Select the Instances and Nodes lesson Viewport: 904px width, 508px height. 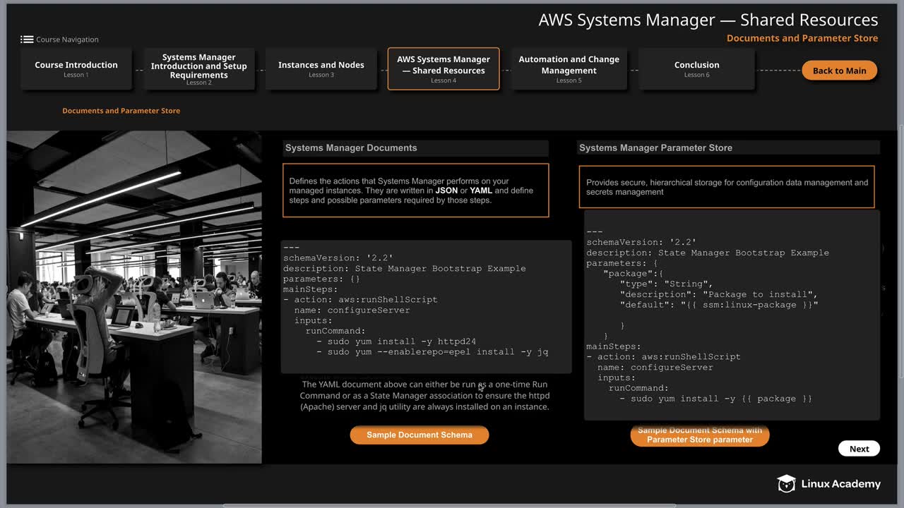[x=321, y=68]
